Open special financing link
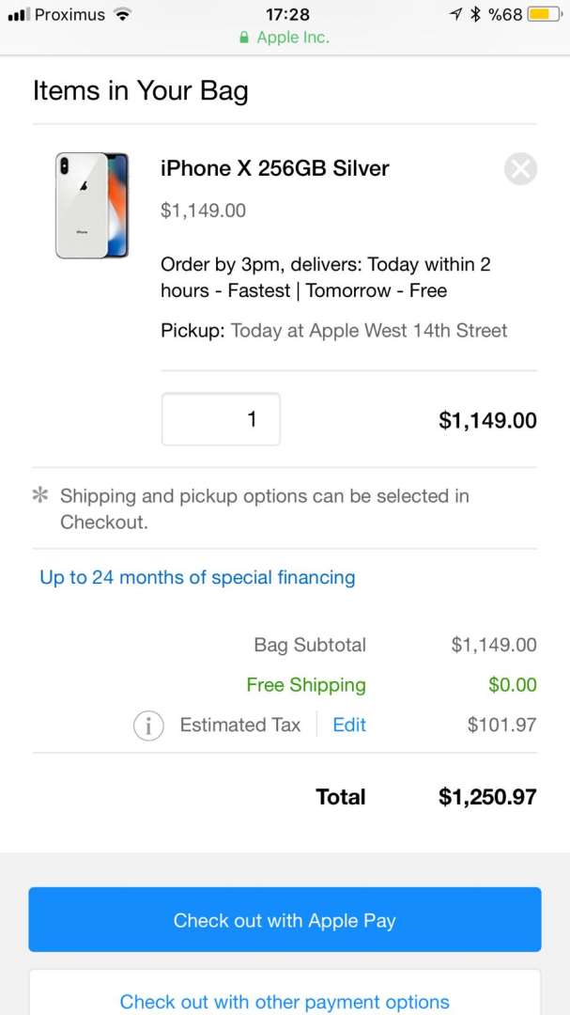 197,577
